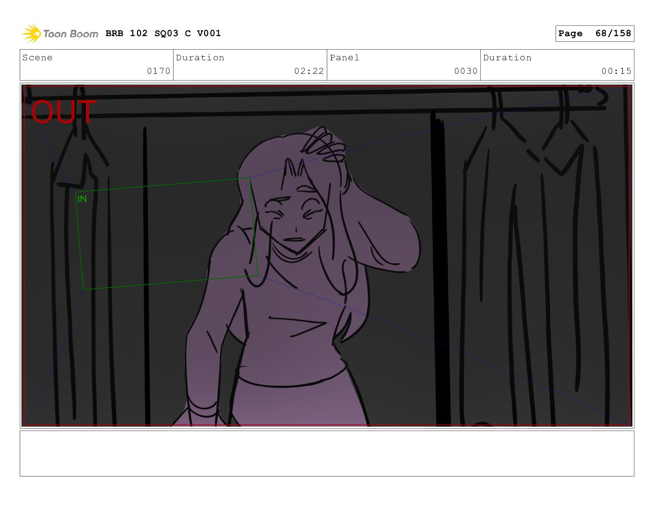The height and width of the screenshot is (506, 655).
Task: Click scene number 0170
Action: click(x=158, y=71)
